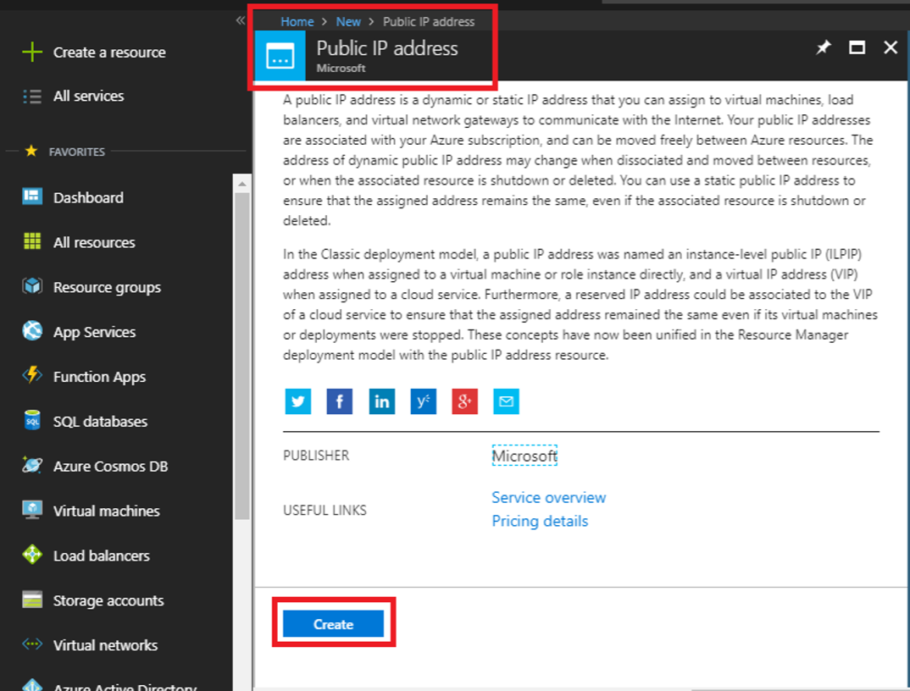Click the Favorites star icon
Screen dimensions: 910x691
pos(31,152)
